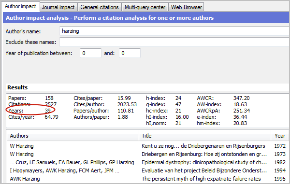Viewport: 290px width, 184px height.
Task: Click the Cites/paper value 15.99
Action: click(x=124, y=98)
